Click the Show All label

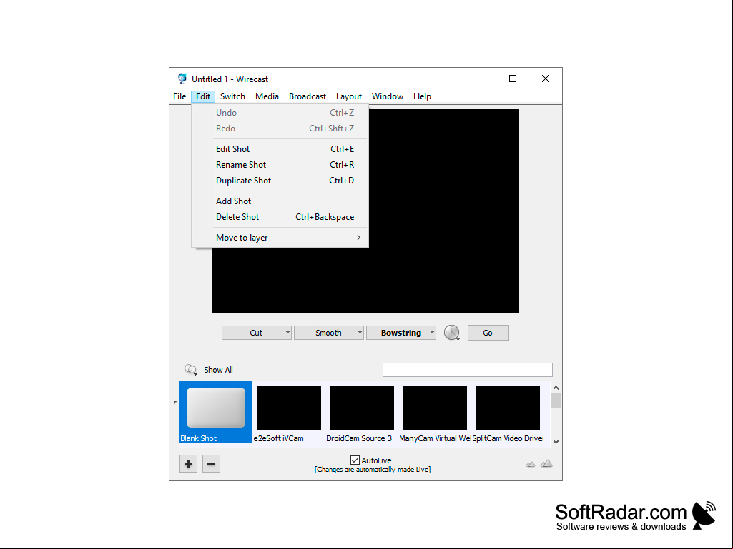tap(218, 370)
